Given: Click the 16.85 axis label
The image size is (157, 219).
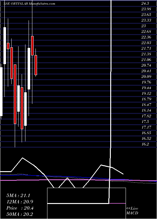Looking at the screenshot, I should pyautogui.click(x=146, y=133).
